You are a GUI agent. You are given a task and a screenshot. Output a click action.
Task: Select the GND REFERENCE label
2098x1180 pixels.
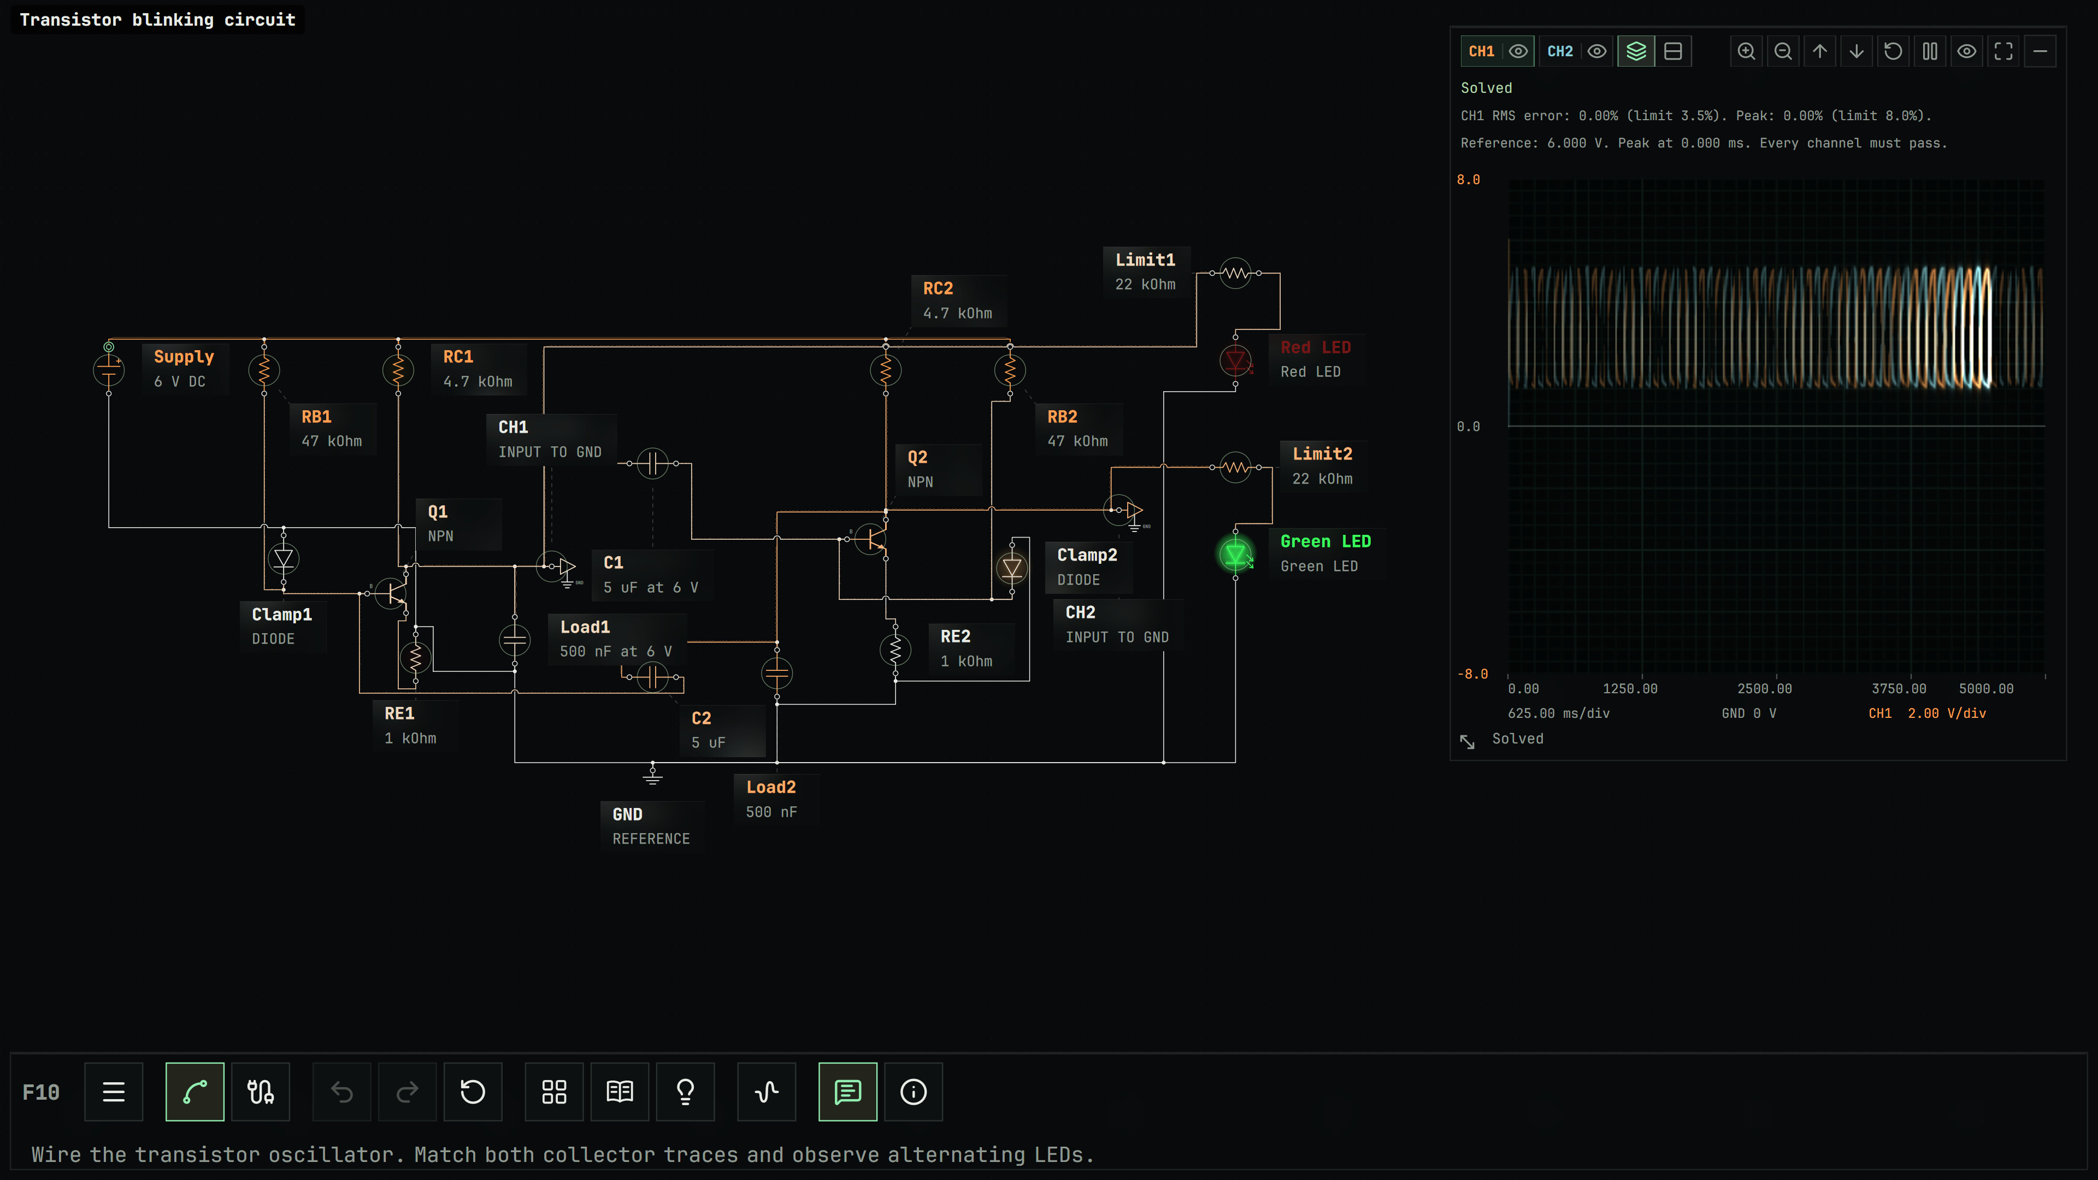pos(652,826)
